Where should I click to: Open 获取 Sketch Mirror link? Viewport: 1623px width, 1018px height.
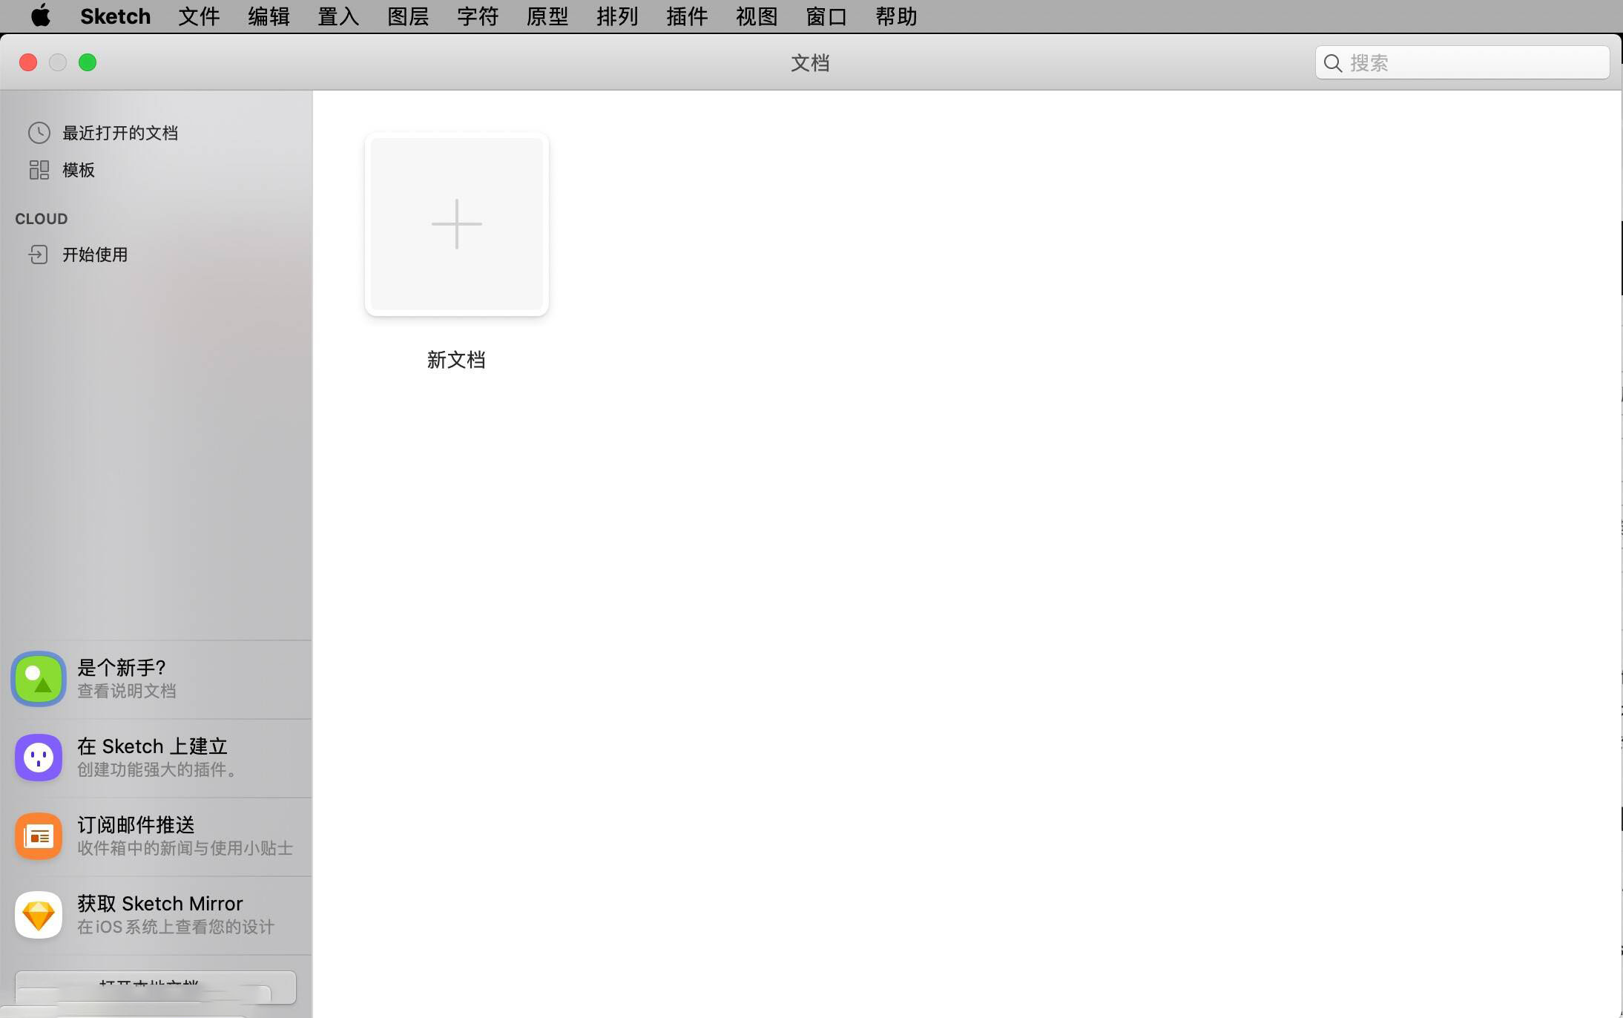[156, 915]
